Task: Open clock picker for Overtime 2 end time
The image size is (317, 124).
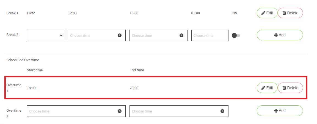Action: tap(222, 111)
